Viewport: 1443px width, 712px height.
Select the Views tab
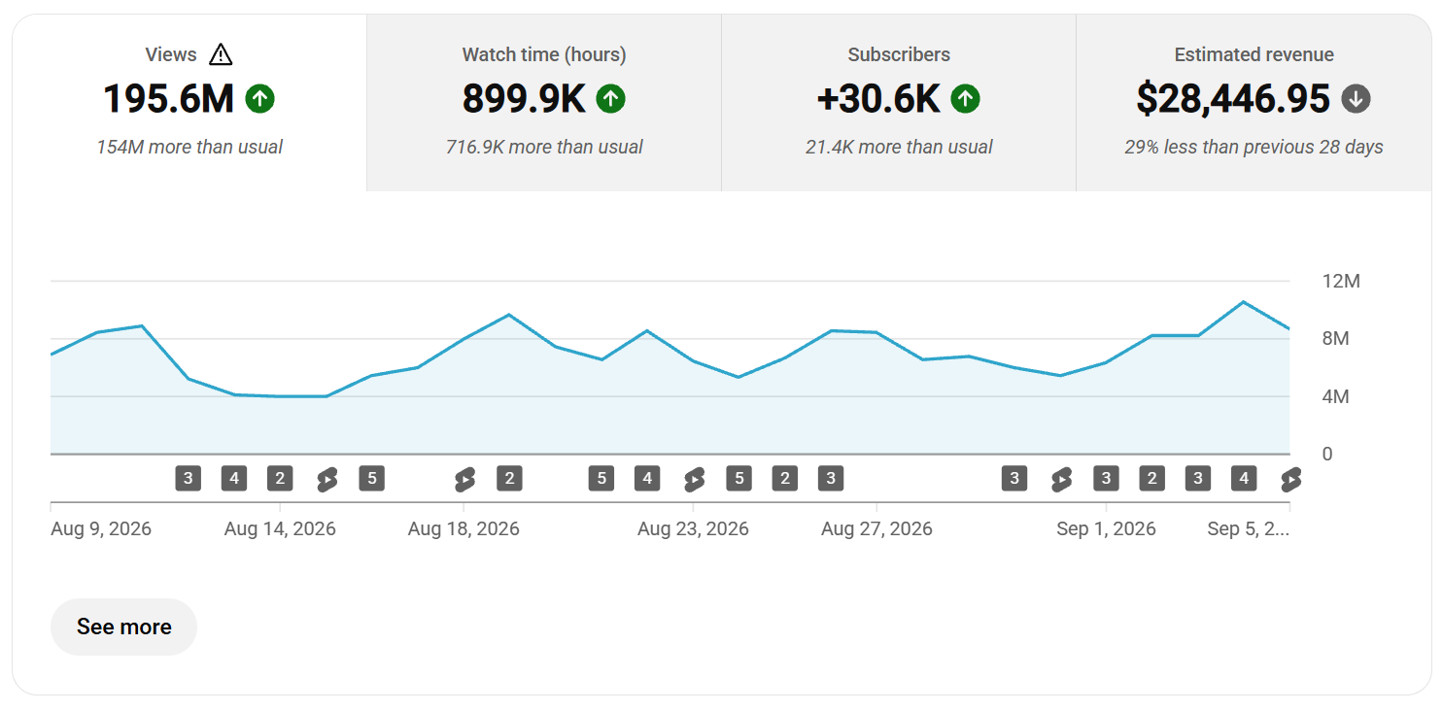coord(189,103)
